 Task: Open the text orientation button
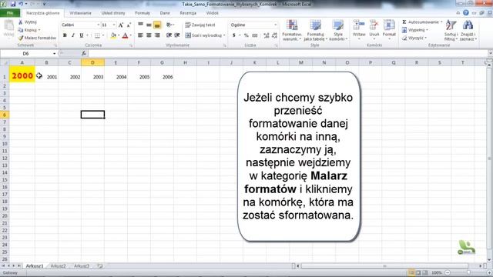click(169, 25)
